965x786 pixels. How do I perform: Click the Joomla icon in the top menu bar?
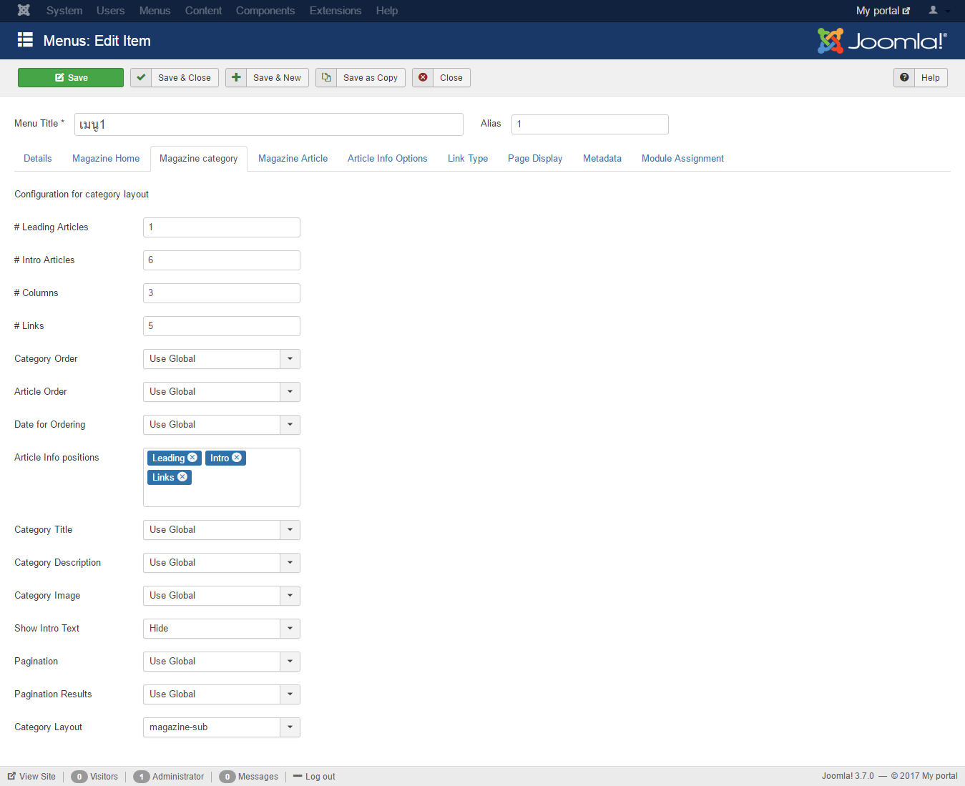(x=24, y=11)
